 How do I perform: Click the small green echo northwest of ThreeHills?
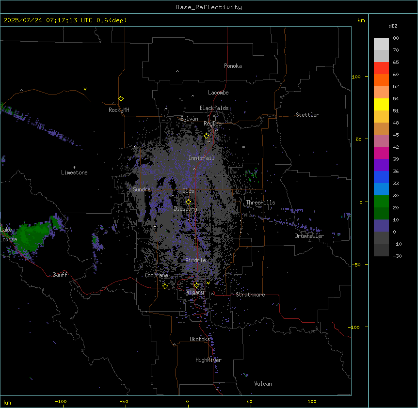coord(251,174)
